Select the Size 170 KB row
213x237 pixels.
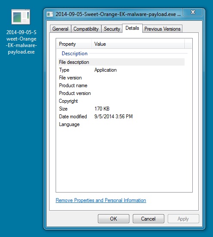(x=121, y=109)
